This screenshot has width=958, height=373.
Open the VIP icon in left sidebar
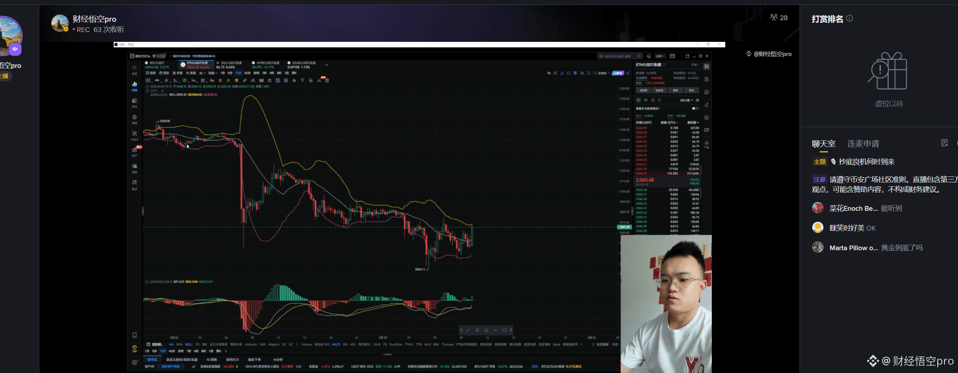pos(135,349)
